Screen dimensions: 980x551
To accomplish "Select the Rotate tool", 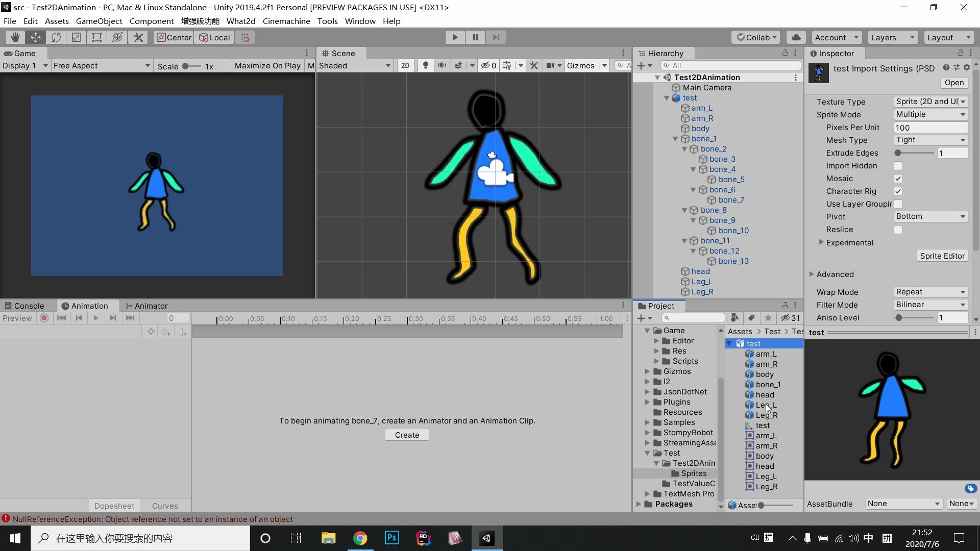I will [56, 37].
